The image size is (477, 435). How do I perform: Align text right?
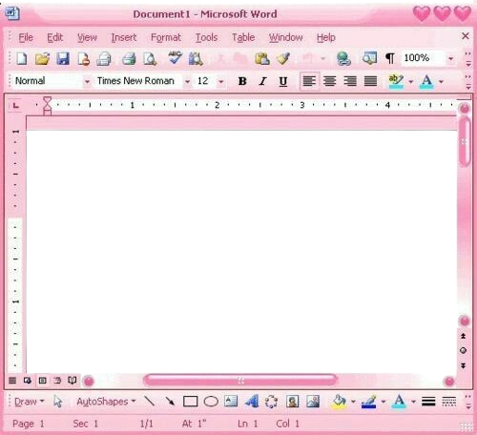[350, 81]
